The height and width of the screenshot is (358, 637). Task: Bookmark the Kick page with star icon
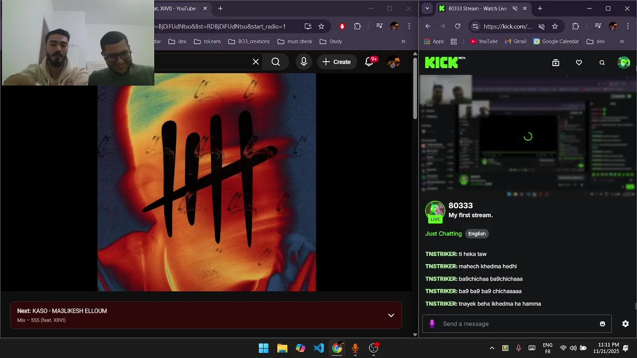(555, 26)
